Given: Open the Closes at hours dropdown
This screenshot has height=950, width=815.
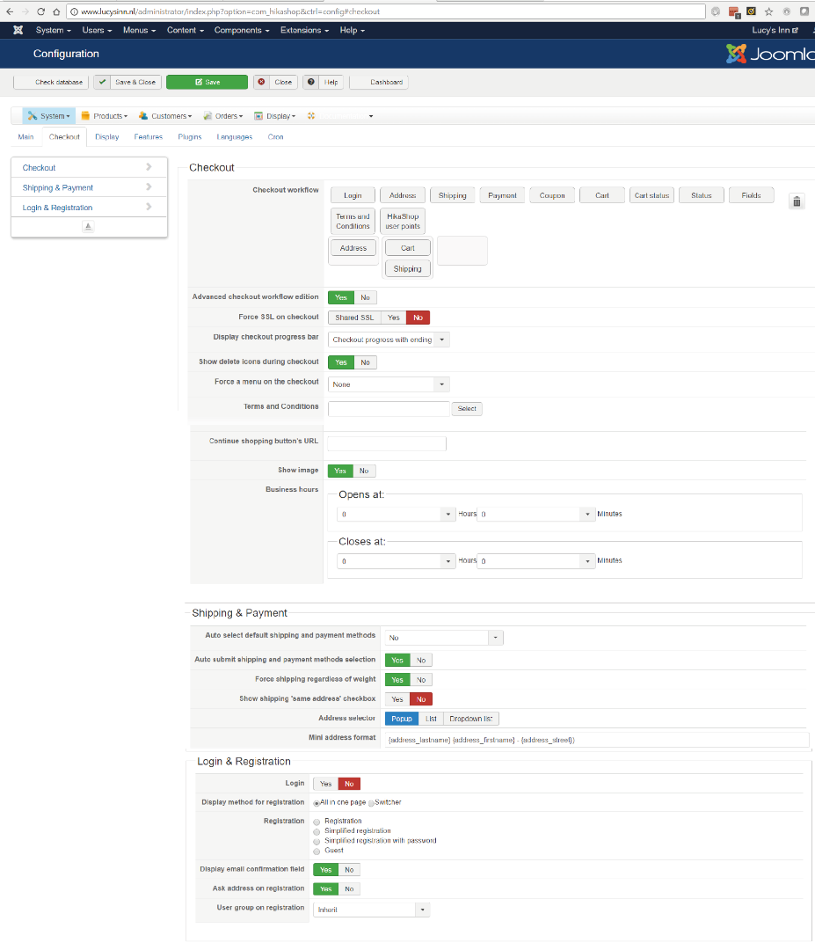Looking at the screenshot, I should [396, 561].
